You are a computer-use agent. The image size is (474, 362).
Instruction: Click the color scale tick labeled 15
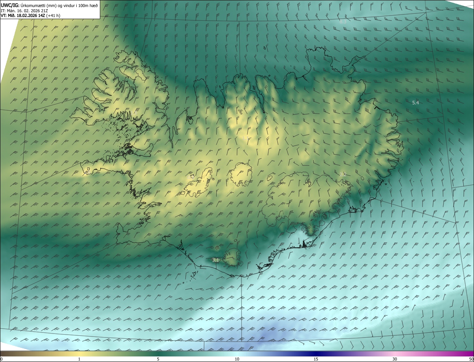tap(316, 359)
